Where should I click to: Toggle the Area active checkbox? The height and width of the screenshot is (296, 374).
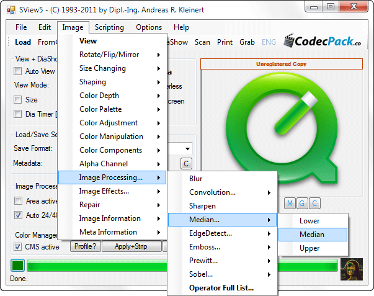coord(18,201)
